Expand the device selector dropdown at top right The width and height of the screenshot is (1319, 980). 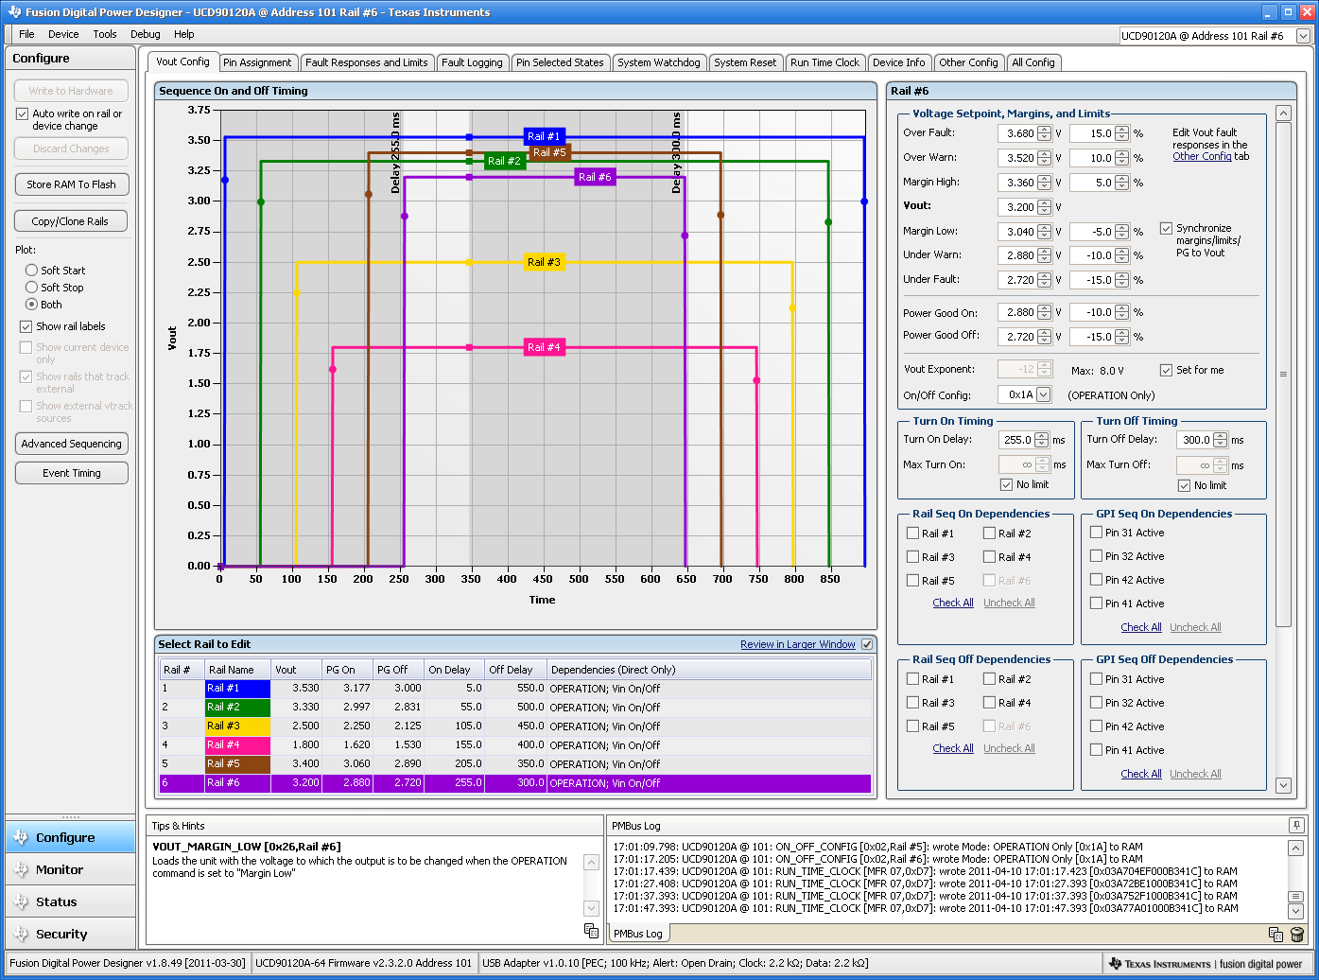tap(1303, 36)
